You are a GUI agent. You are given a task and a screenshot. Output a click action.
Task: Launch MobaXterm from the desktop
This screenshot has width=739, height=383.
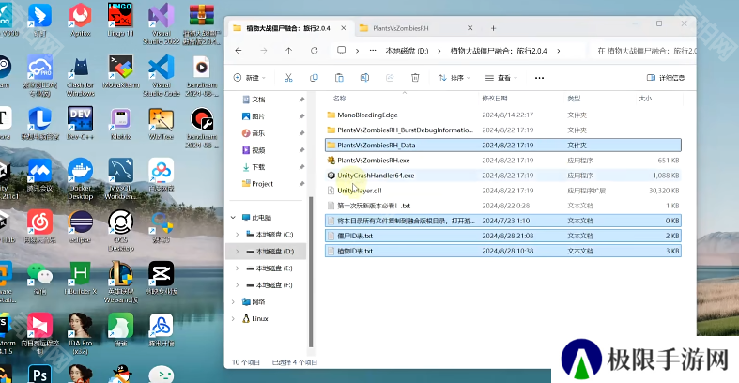pos(120,72)
